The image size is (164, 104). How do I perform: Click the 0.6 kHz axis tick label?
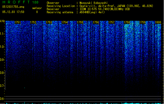click(x=2, y=99)
